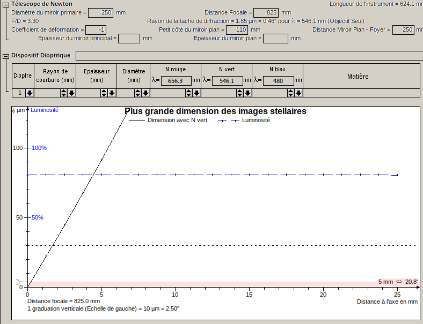Click the Diamètre column spinner arrows
This screenshot has width=423, height=324.
tap(138, 93)
